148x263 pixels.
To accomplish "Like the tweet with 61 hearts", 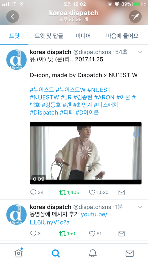I will coord(92,234).
